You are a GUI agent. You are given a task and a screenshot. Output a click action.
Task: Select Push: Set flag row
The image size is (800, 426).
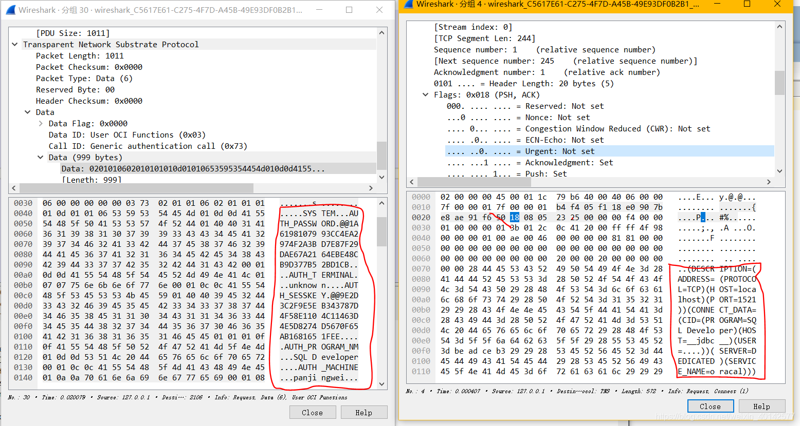click(506, 173)
